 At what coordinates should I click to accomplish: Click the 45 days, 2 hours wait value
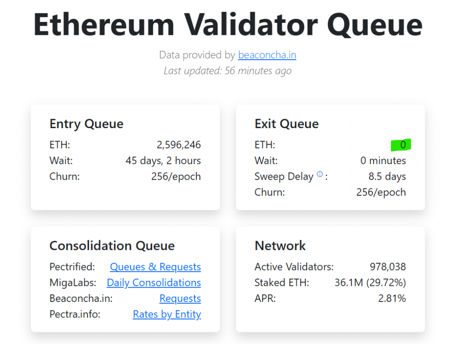[x=163, y=160]
